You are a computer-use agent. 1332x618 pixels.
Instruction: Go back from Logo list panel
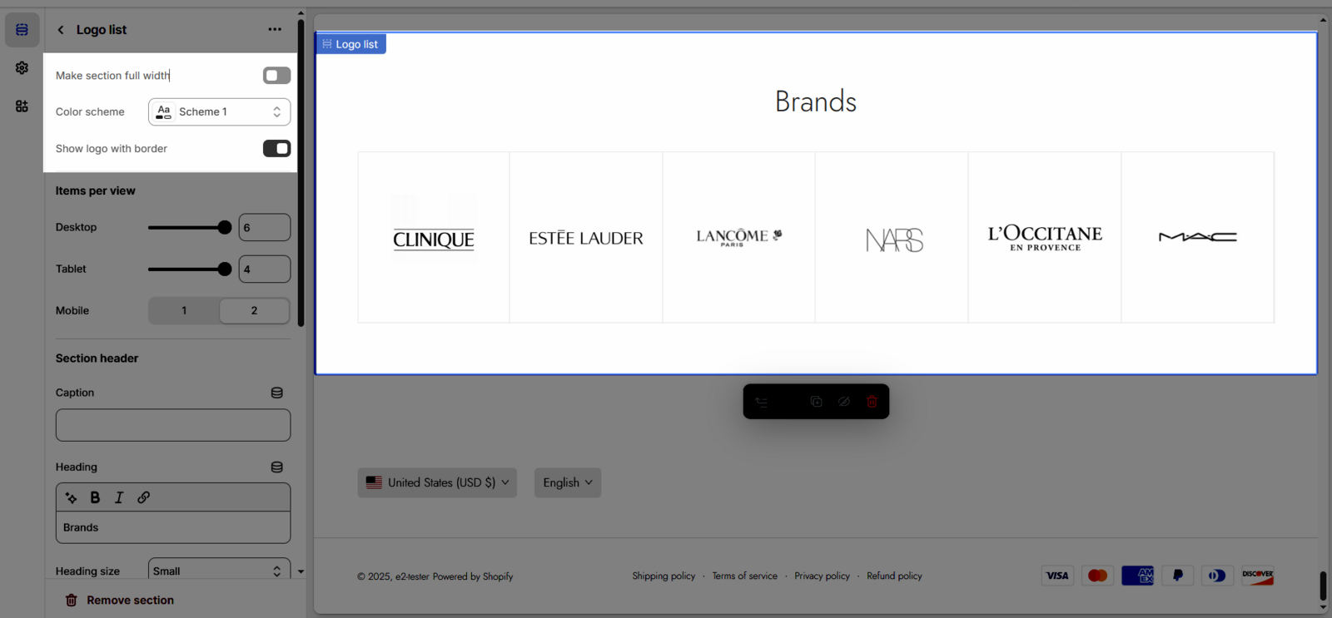tap(61, 30)
